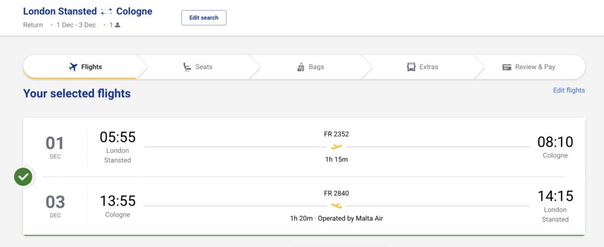Click the luggage icon in Bags step
The width and height of the screenshot is (604, 247).
(301, 67)
